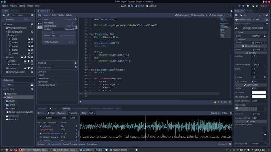Toggle the visible On checkbox
Screen dimensions: 271x152
pos(253,88)
